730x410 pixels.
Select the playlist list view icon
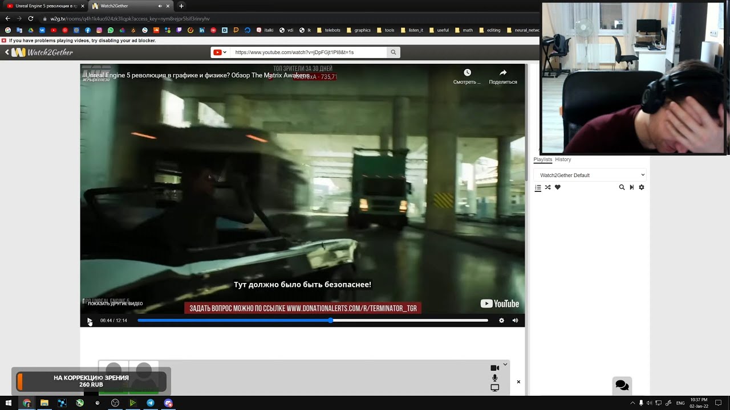pos(538,187)
